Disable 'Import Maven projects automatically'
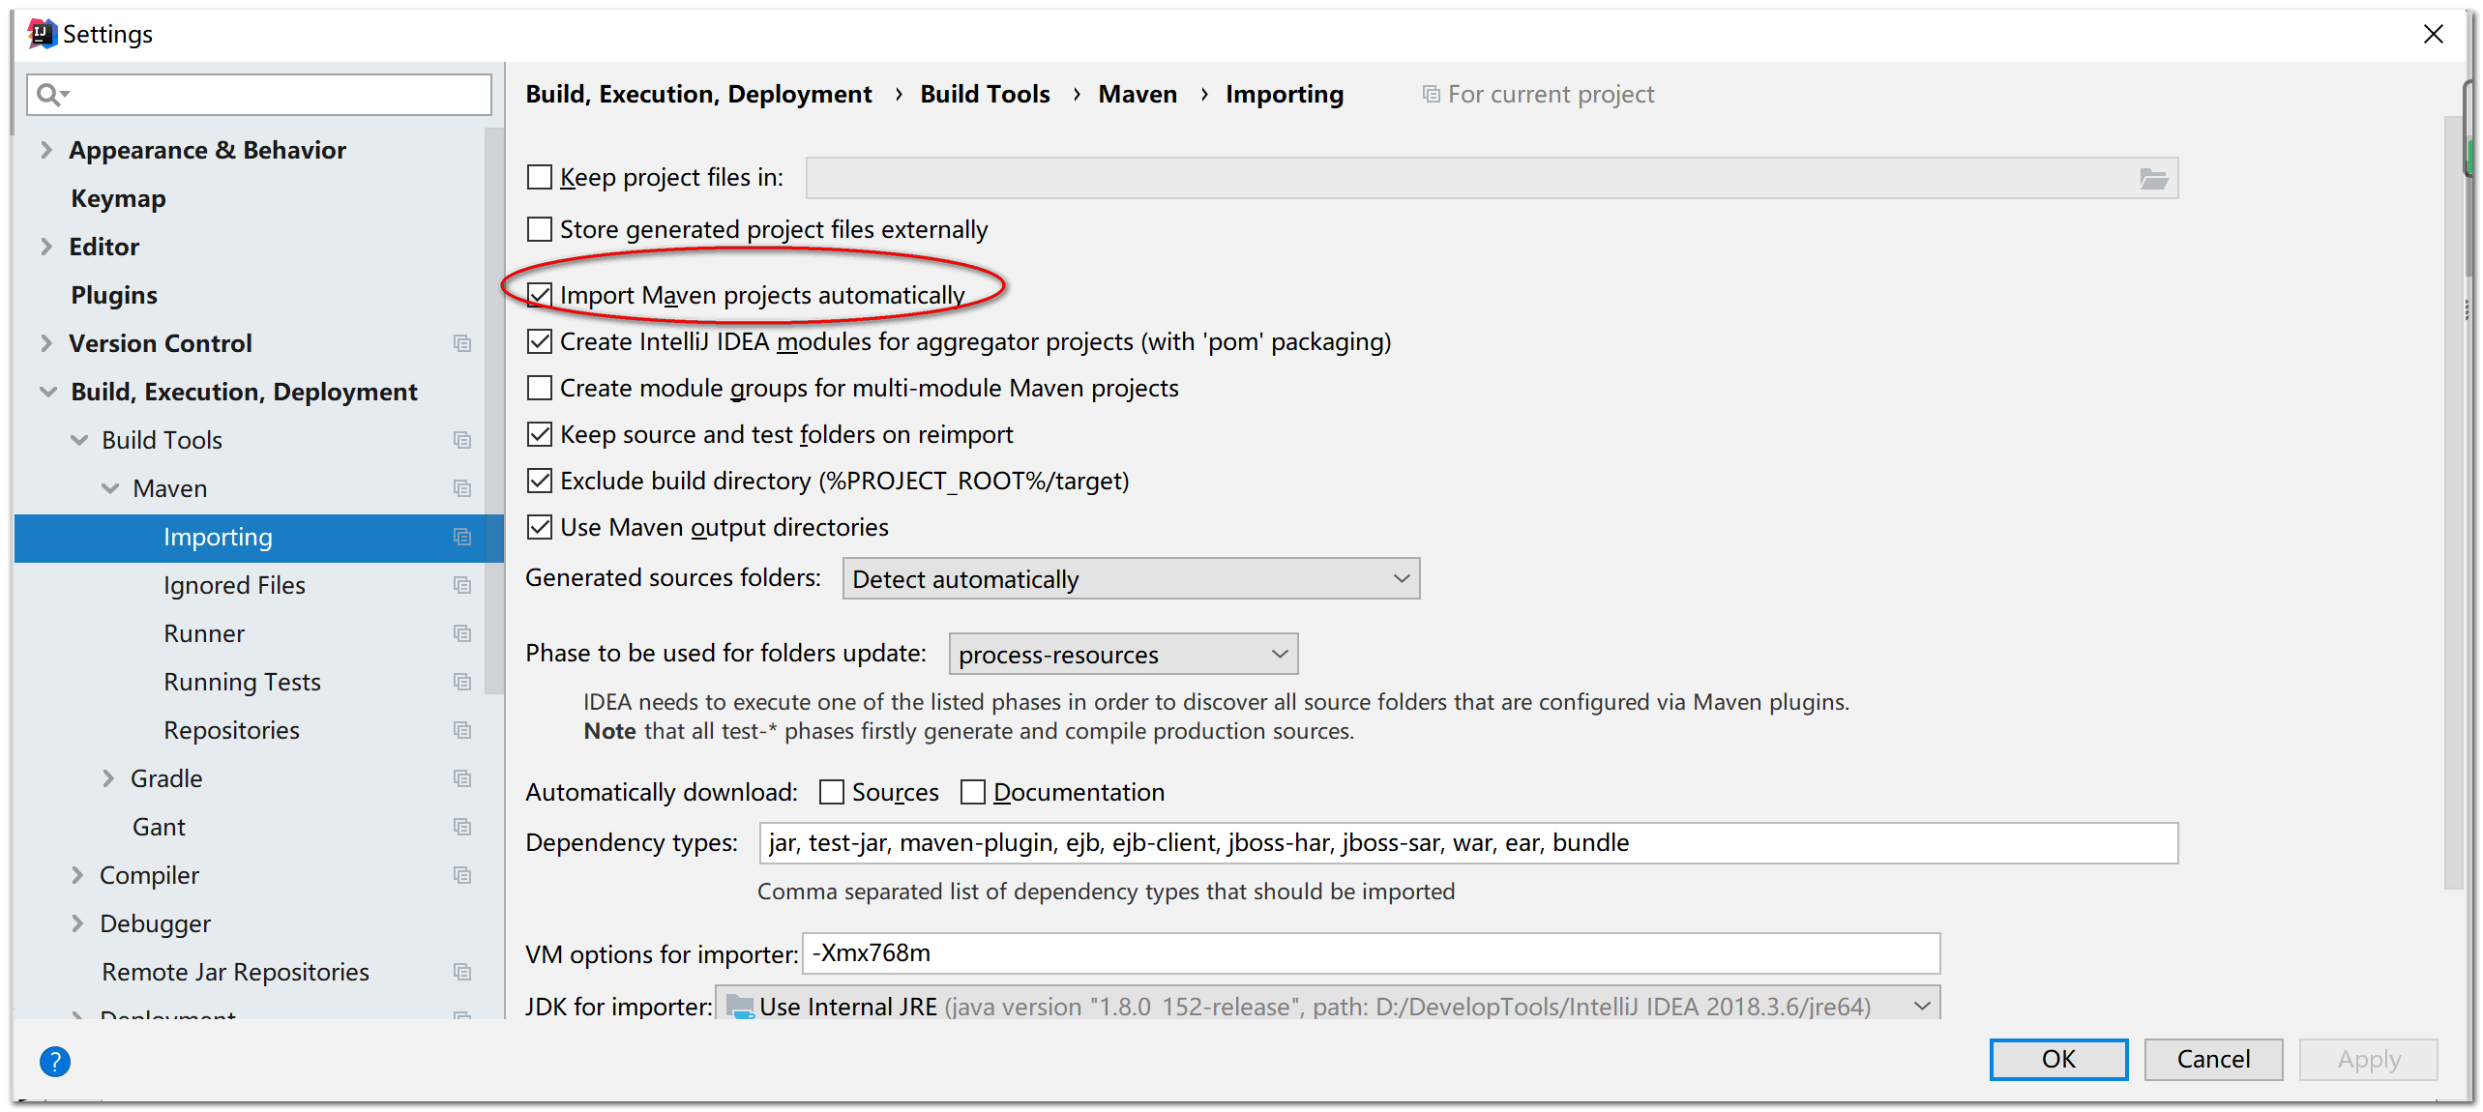 click(x=540, y=294)
